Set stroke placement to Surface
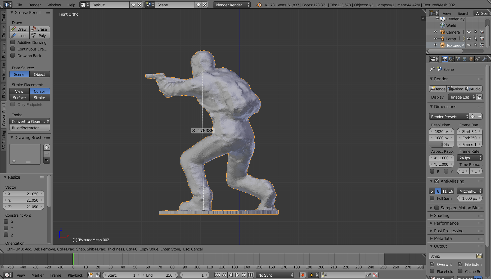The image size is (491, 279). (x=19, y=97)
